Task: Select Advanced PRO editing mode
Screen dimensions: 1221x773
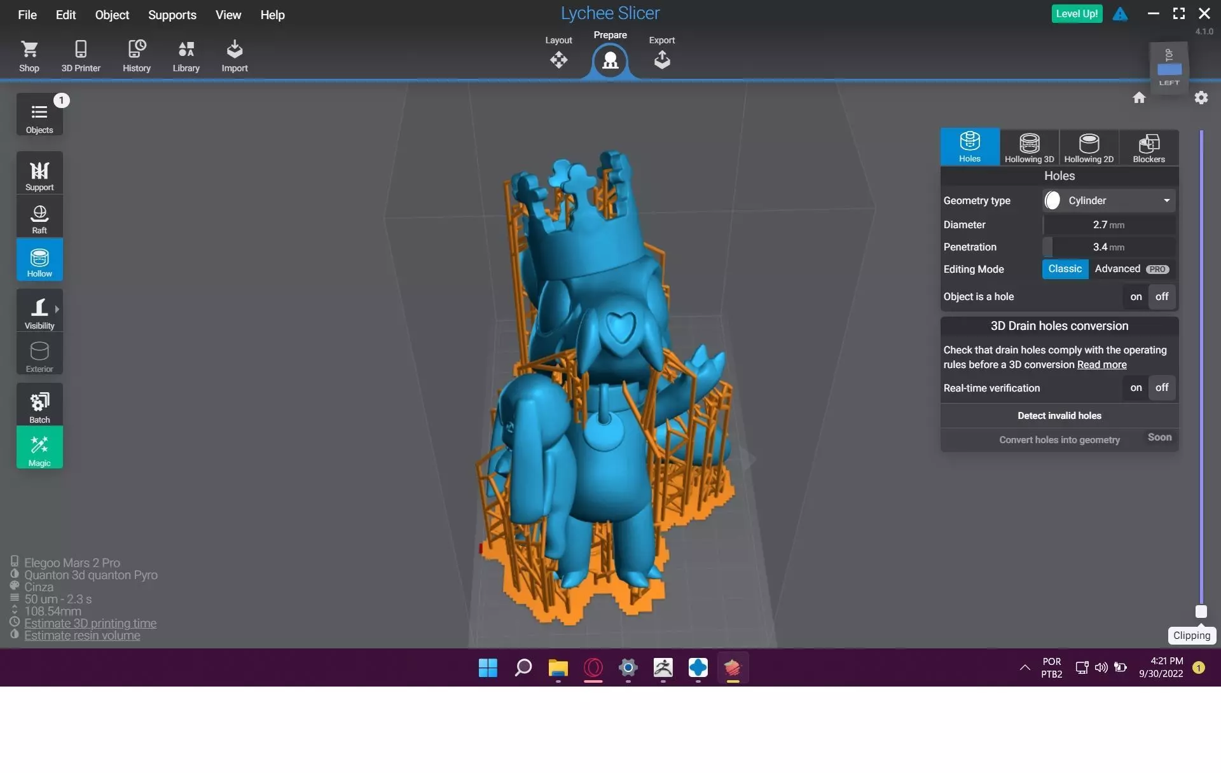Action: [x=1131, y=269]
